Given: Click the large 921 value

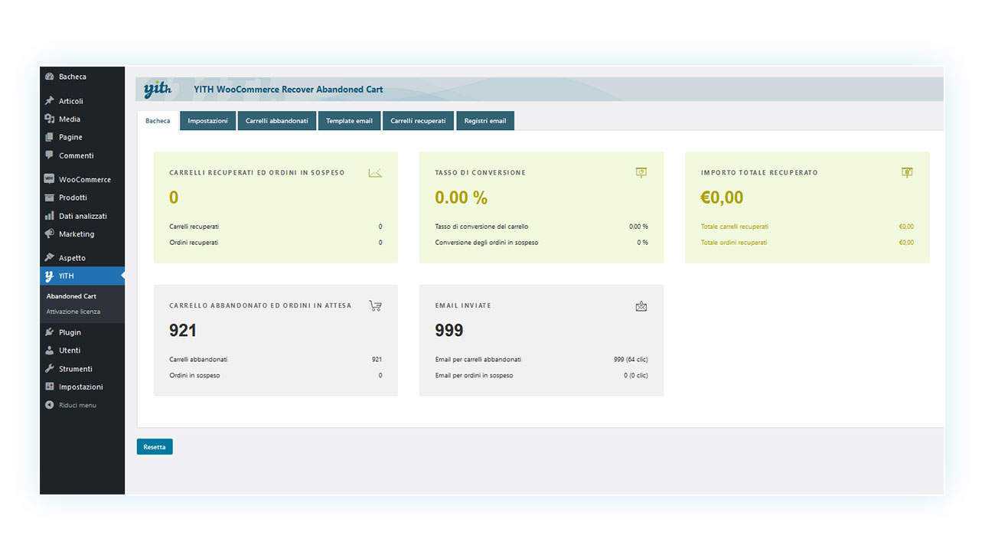Looking at the screenshot, I should point(183,331).
